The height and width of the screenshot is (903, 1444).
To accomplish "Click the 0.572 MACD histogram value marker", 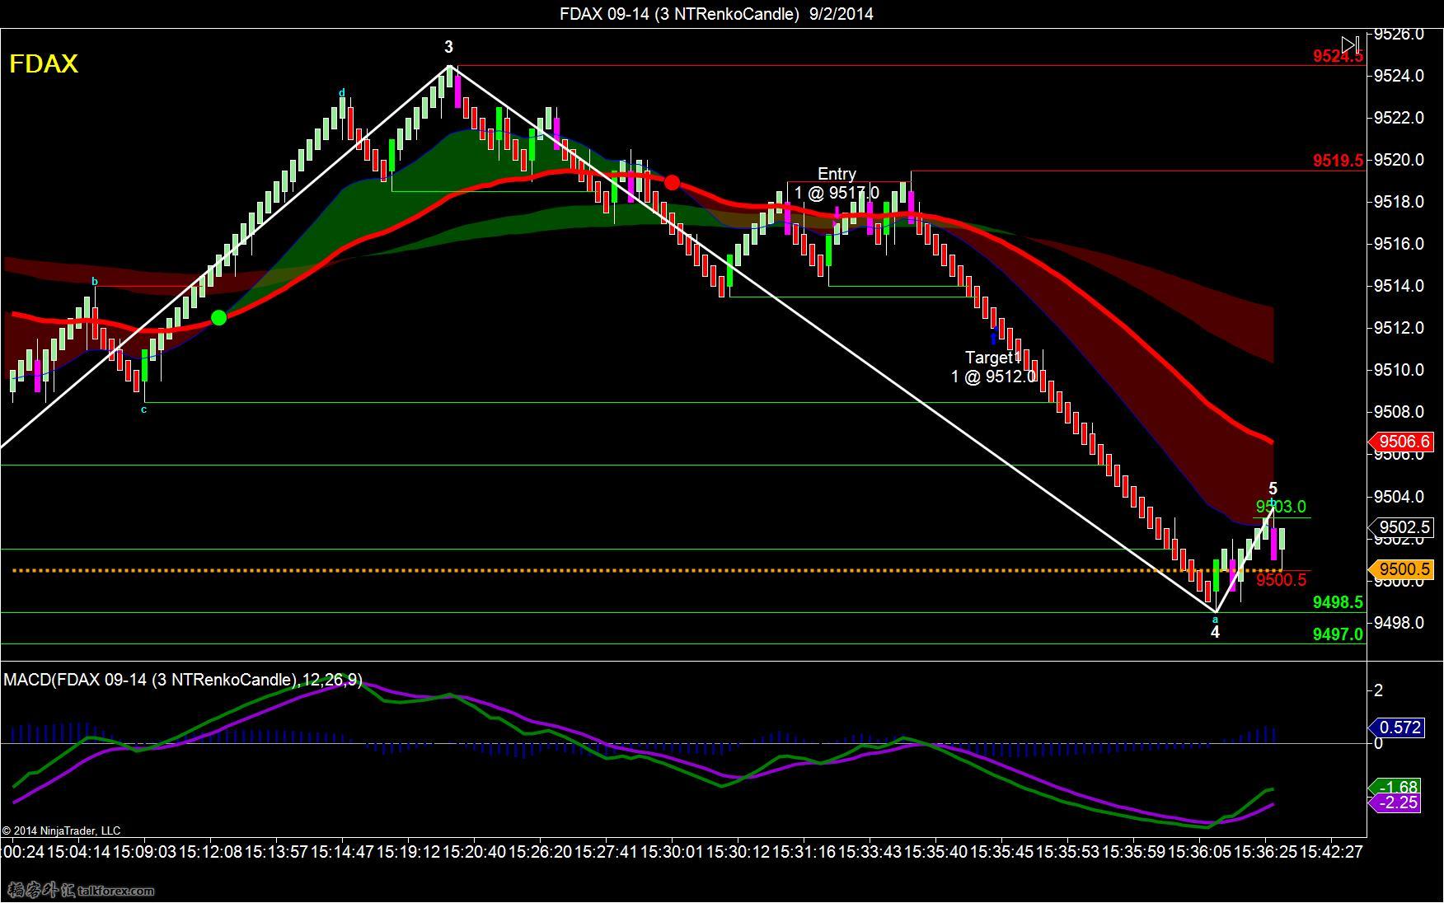I will click(x=1396, y=728).
